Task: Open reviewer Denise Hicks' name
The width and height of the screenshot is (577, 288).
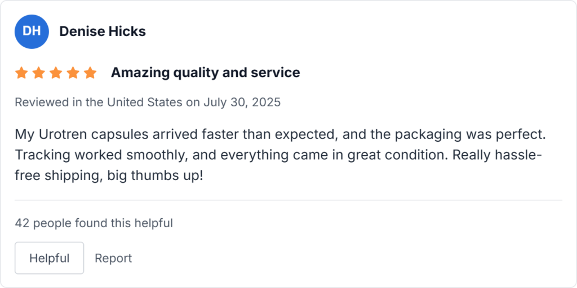Action: coord(103,31)
